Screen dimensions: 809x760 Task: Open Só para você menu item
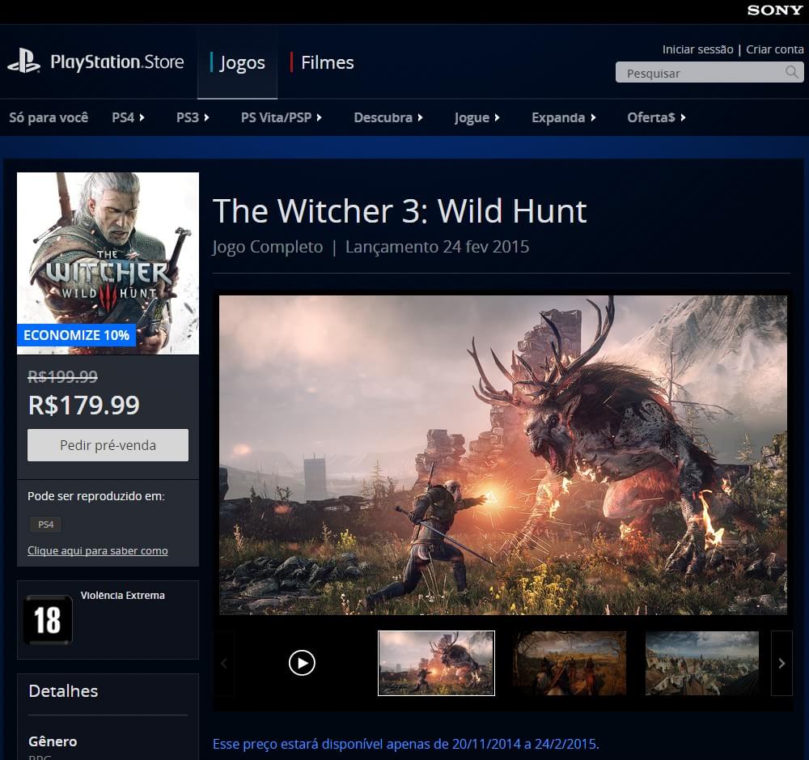pos(49,117)
